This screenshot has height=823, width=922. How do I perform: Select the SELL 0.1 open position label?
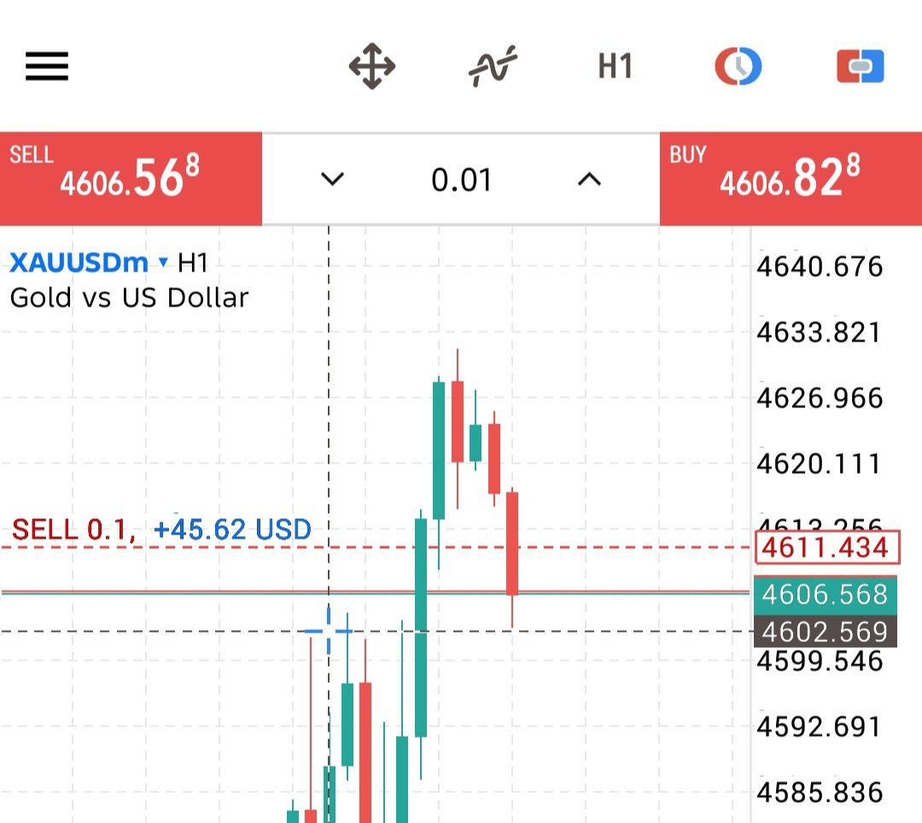[x=73, y=529]
